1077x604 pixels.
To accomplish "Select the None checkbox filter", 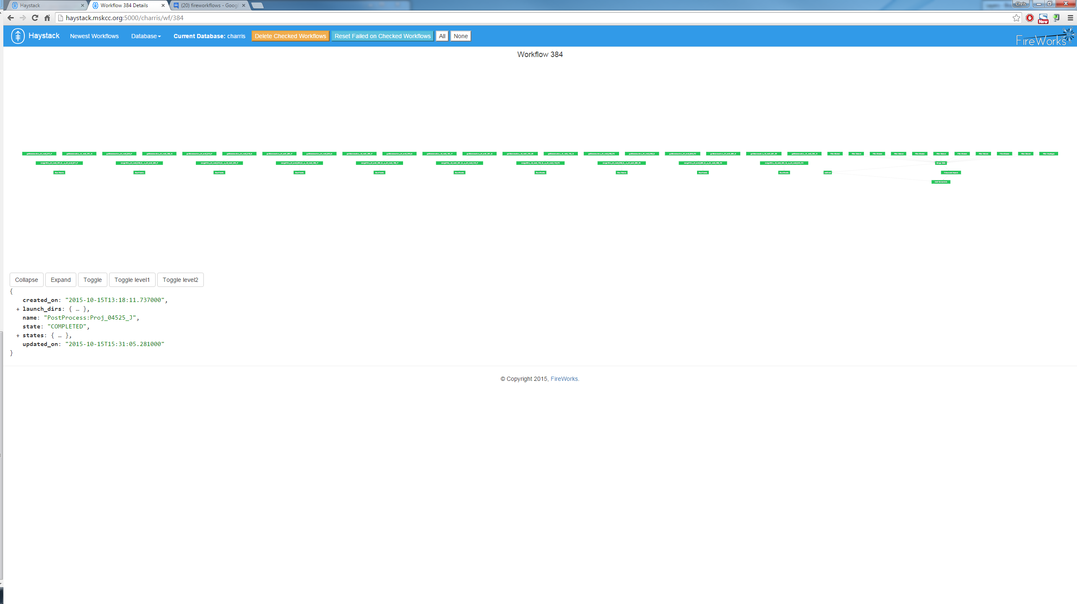I will (x=460, y=36).
